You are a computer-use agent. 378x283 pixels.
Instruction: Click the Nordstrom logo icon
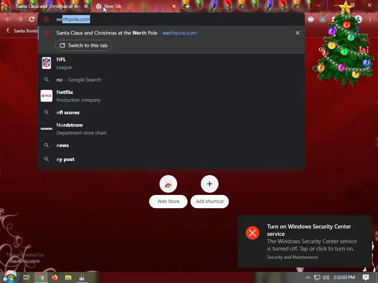point(47,129)
